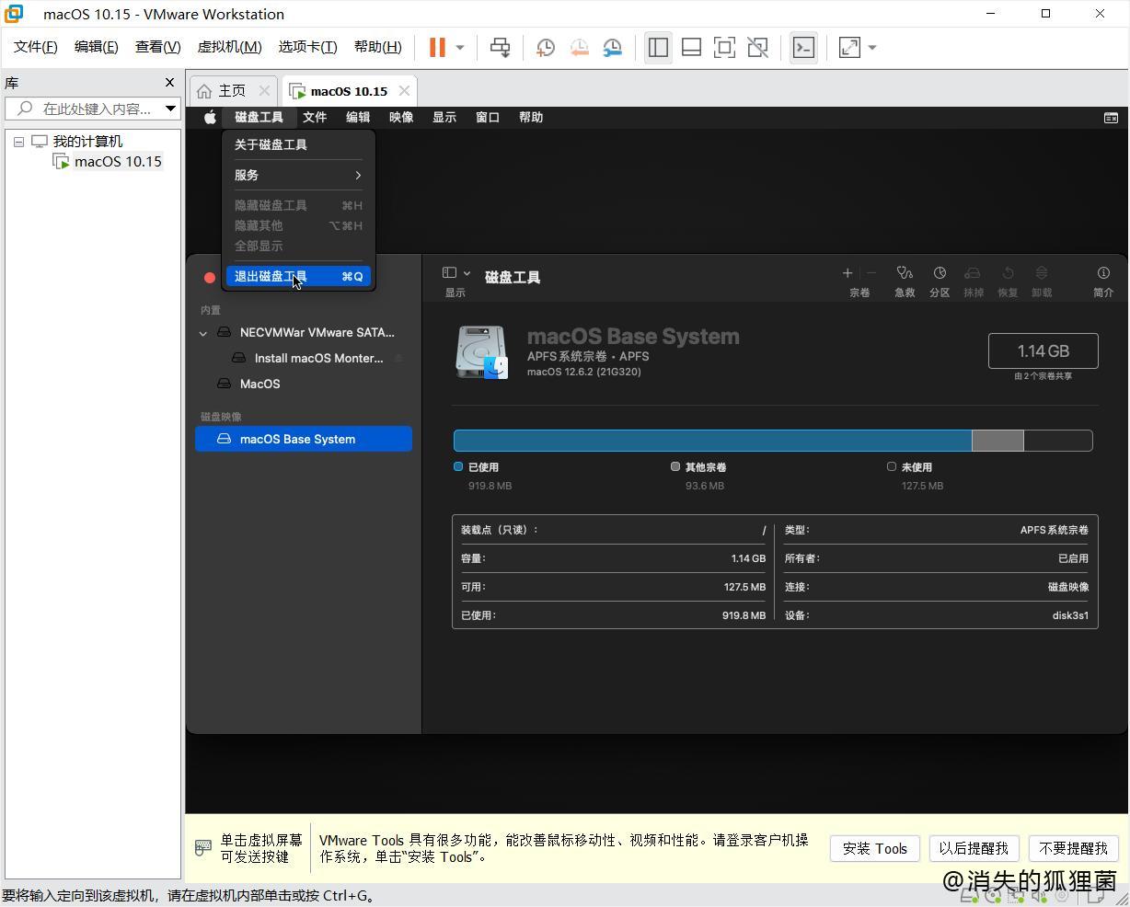
Task: Open the chevron beside the sidebar view button
Action: point(467,273)
